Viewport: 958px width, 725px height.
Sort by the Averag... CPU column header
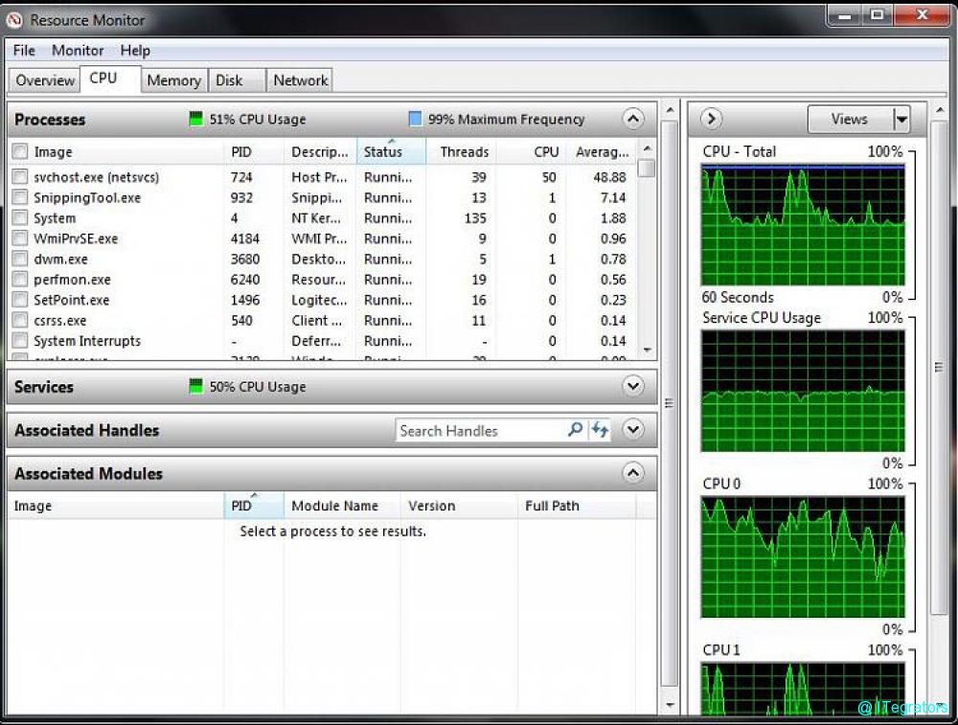[602, 151]
